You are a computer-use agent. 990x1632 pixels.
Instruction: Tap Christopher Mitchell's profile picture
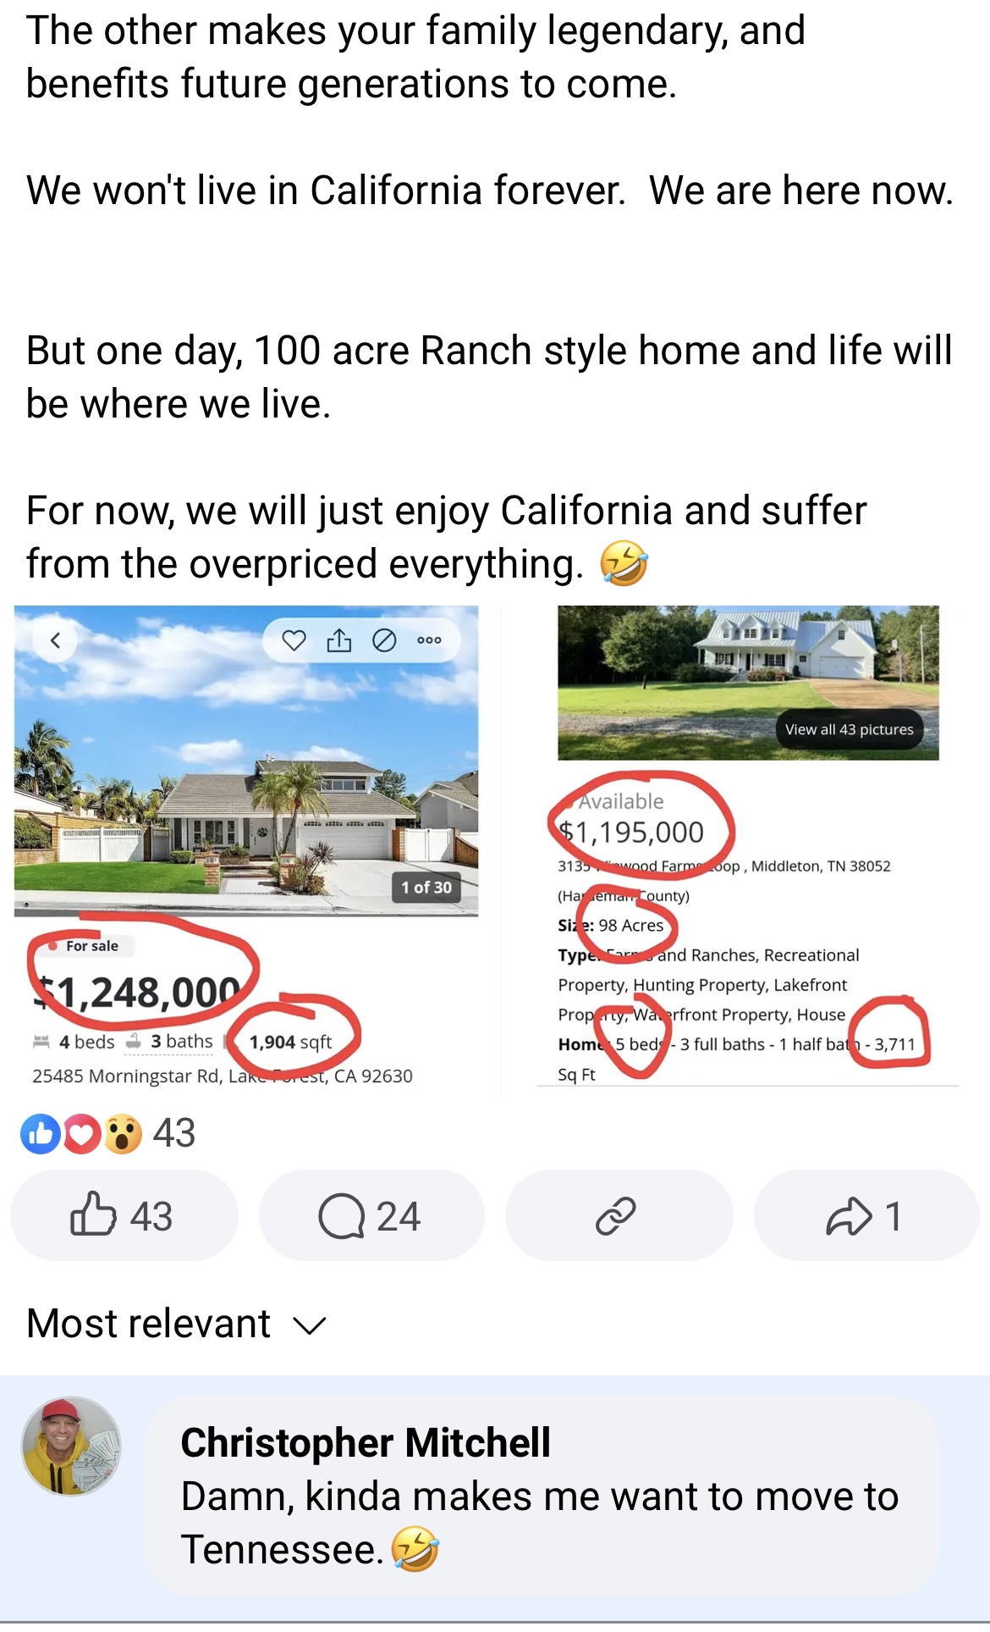(x=71, y=1446)
